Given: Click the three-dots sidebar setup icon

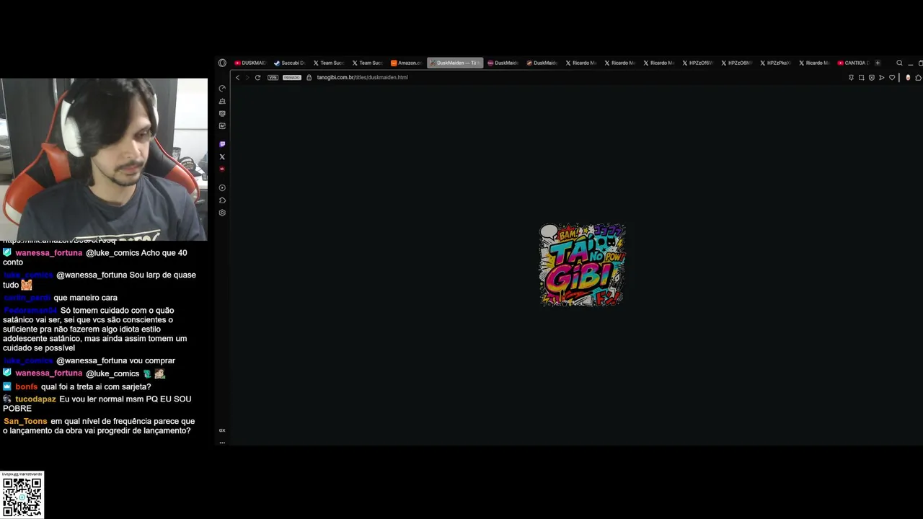Looking at the screenshot, I should [x=222, y=442].
